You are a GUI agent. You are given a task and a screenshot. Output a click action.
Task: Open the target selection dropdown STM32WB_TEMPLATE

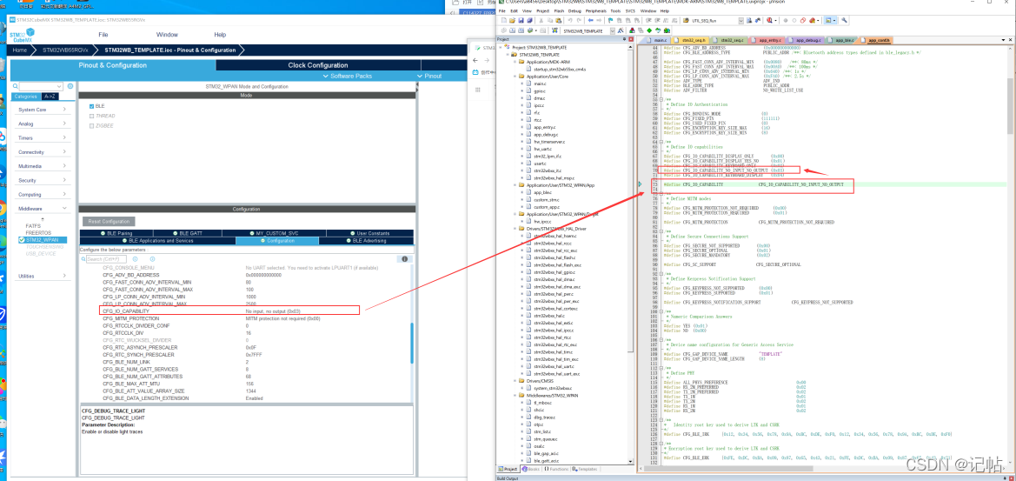[613, 30]
